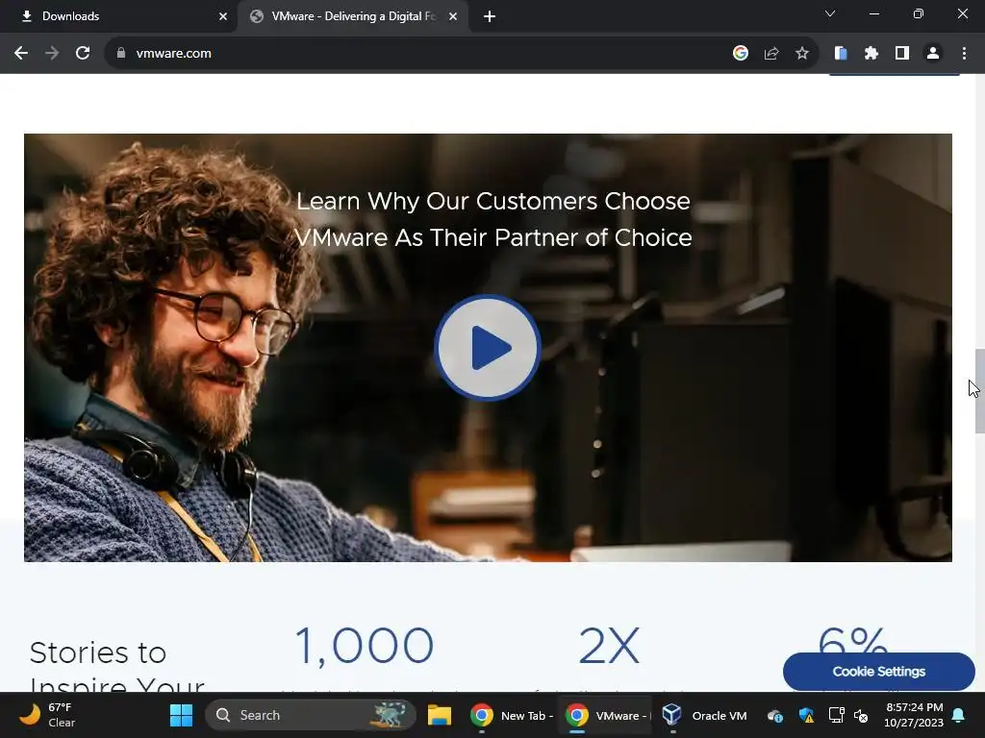The image size is (985, 738).
Task: Click the page vertical scrollbar thumb
Action: (979, 390)
